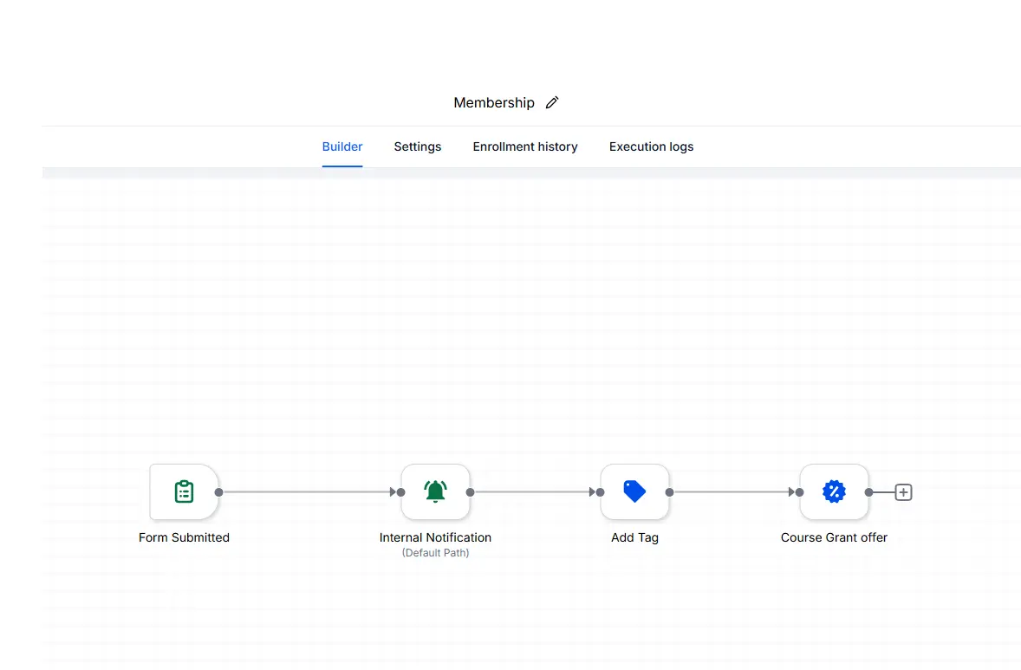Click input connector dot of Add Tag
The height and width of the screenshot is (670, 1021).
click(601, 492)
